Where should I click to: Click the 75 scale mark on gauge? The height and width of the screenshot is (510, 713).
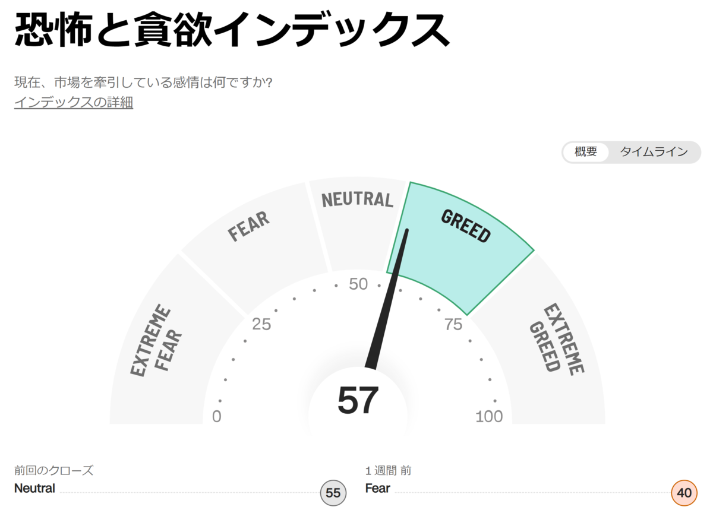pos(453,324)
